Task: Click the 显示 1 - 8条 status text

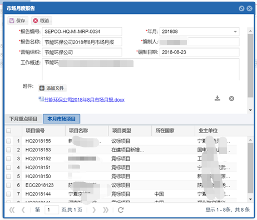Action: pyautogui.click(x=228, y=210)
